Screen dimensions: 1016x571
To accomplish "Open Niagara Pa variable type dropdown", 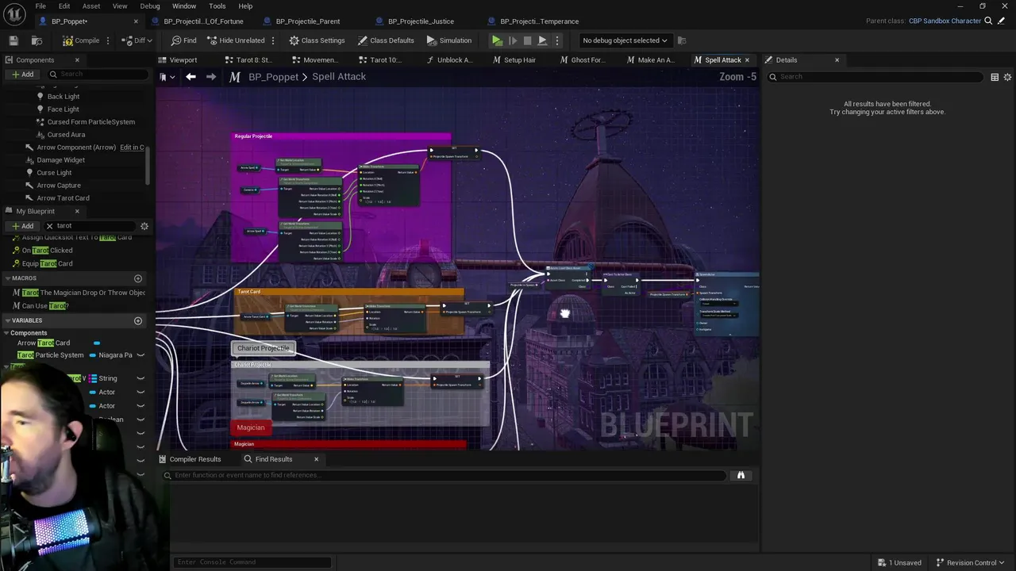I will tap(116, 355).
